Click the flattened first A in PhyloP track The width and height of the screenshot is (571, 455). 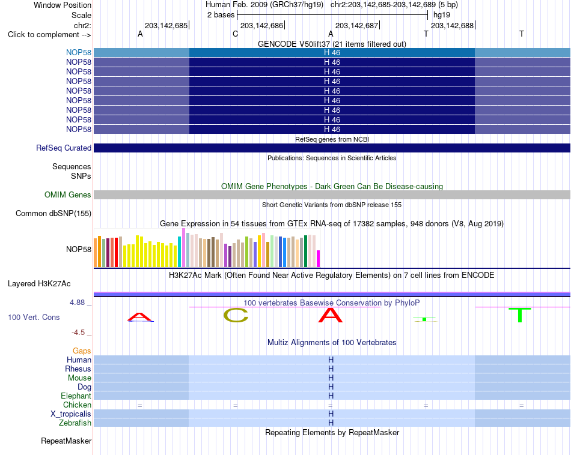point(141,317)
